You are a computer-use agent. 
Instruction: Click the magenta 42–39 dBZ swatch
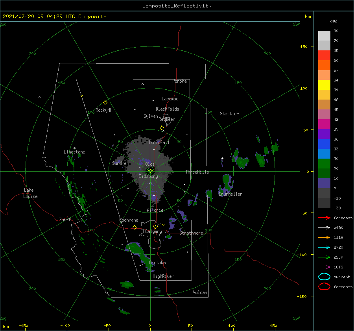point(324,124)
